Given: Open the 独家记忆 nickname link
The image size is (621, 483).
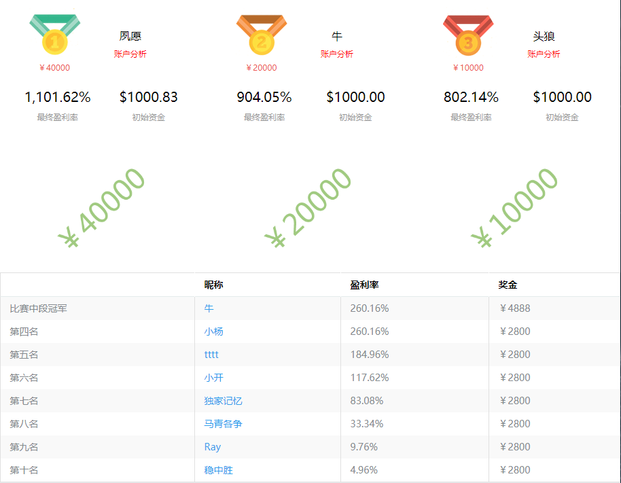Looking at the screenshot, I should [223, 401].
